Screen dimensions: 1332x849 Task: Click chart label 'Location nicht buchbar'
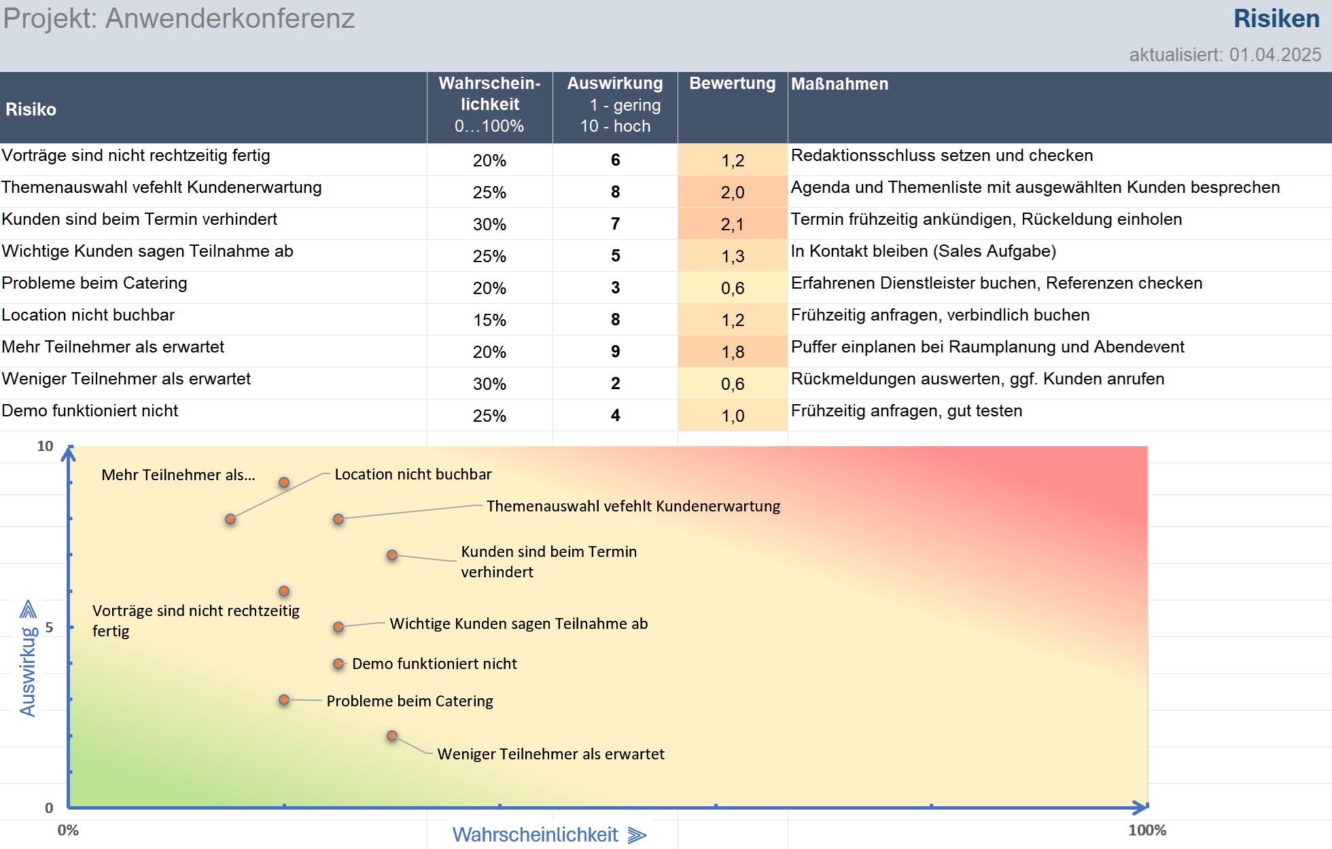click(x=413, y=474)
